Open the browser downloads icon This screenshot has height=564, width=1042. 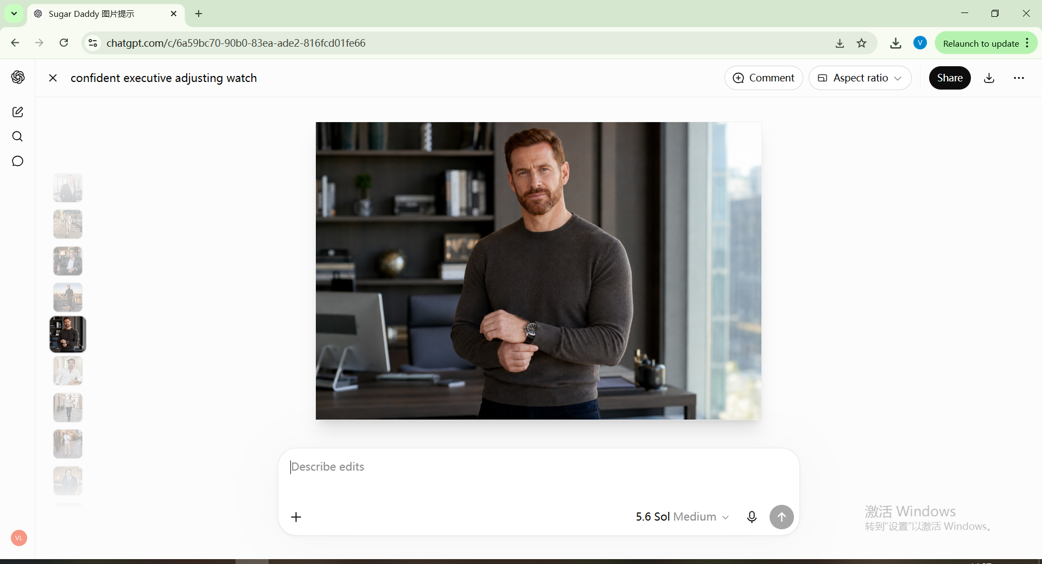(x=896, y=43)
